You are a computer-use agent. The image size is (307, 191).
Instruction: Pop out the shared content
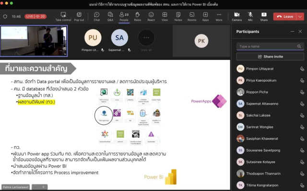(x=79, y=17)
